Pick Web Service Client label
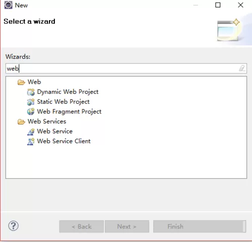This screenshot has height=242, width=252. (x=64, y=141)
